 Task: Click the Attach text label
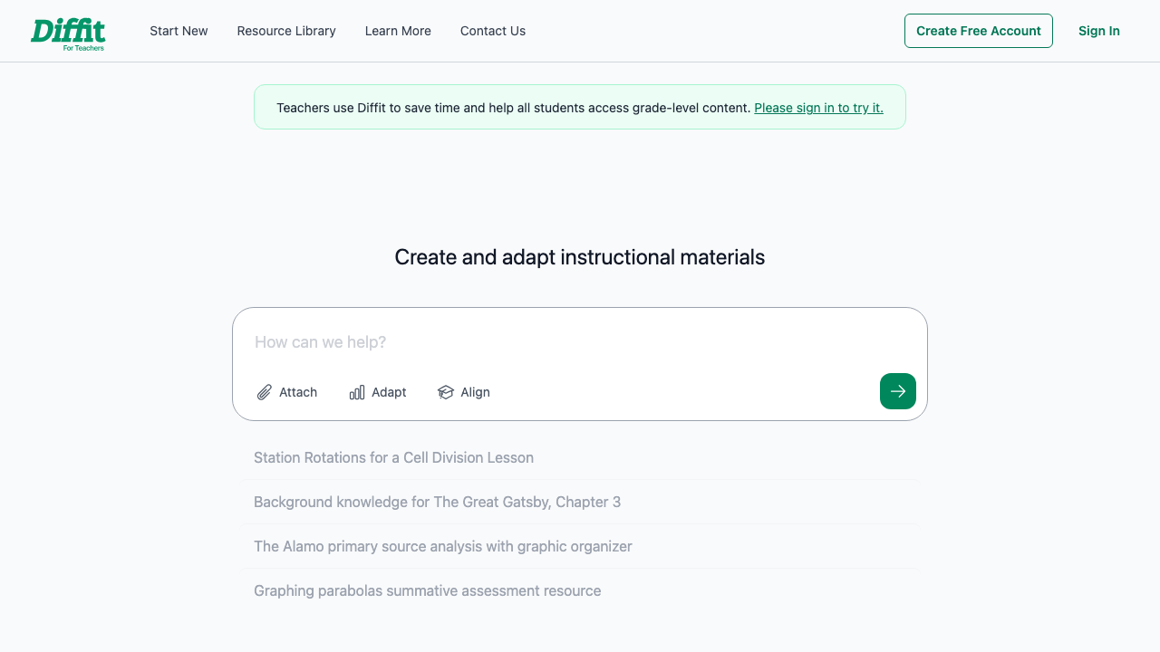[298, 392]
